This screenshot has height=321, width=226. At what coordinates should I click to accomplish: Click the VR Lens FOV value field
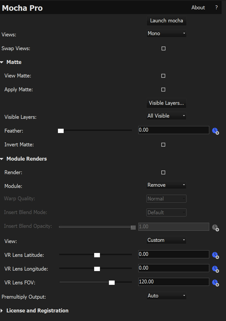[x=174, y=282]
